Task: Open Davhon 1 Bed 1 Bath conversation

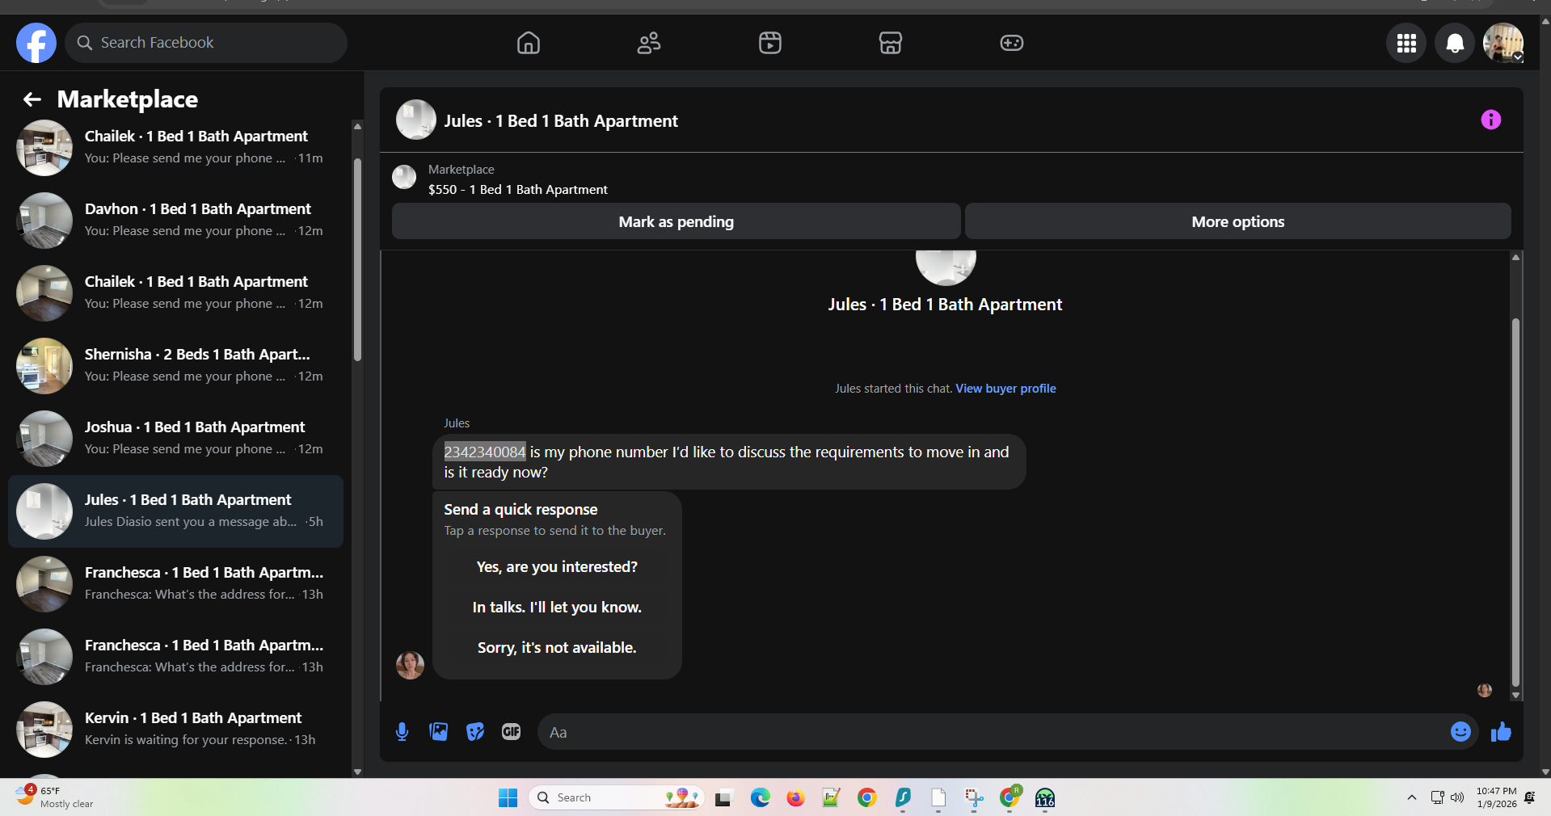Action: pyautogui.click(x=175, y=221)
